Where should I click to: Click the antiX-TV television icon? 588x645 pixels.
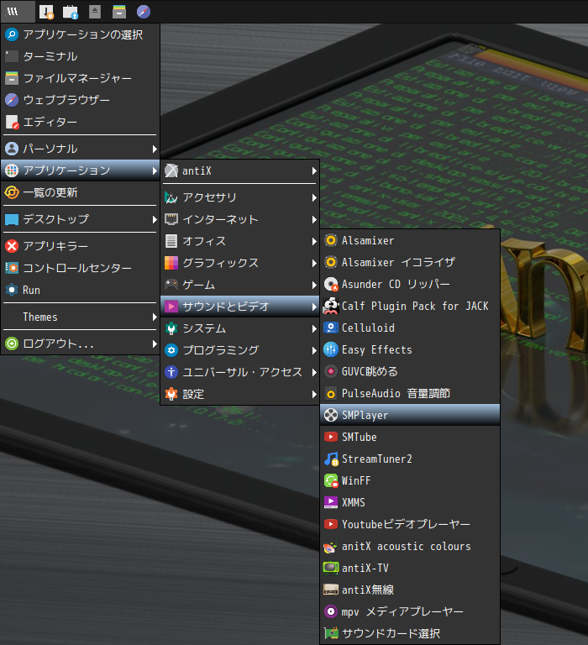pos(331,568)
